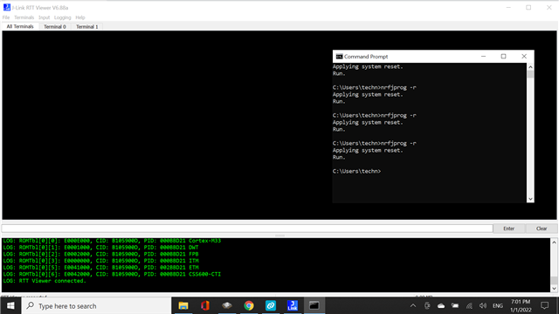Click the OneDrive cloud tray icon

[x=441, y=306]
